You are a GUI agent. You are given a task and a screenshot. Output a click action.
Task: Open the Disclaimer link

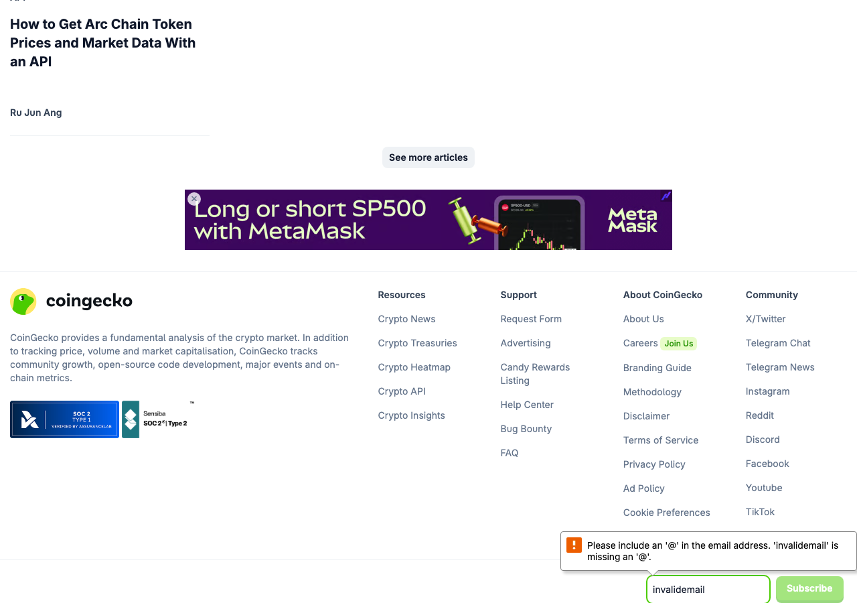(646, 416)
